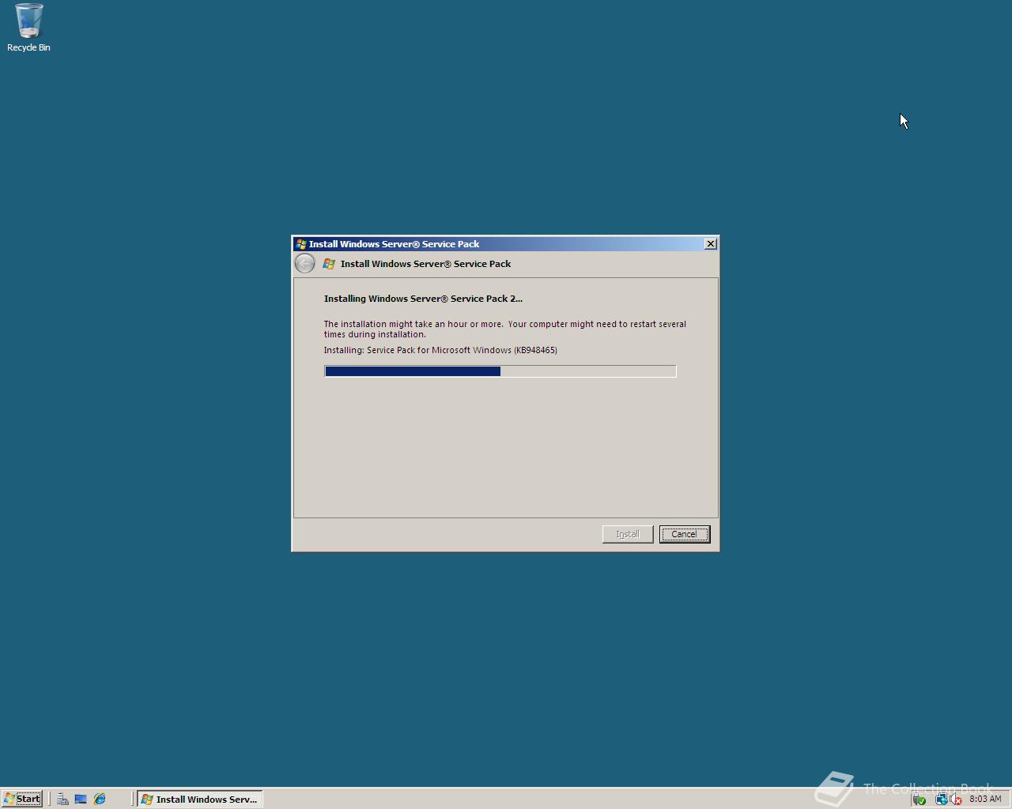Close the Install Service Pack dialog
1012x809 pixels.
pyautogui.click(x=711, y=244)
